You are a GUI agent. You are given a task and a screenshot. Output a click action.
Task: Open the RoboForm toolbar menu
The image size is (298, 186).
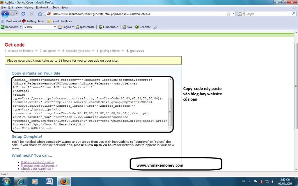[11, 27]
